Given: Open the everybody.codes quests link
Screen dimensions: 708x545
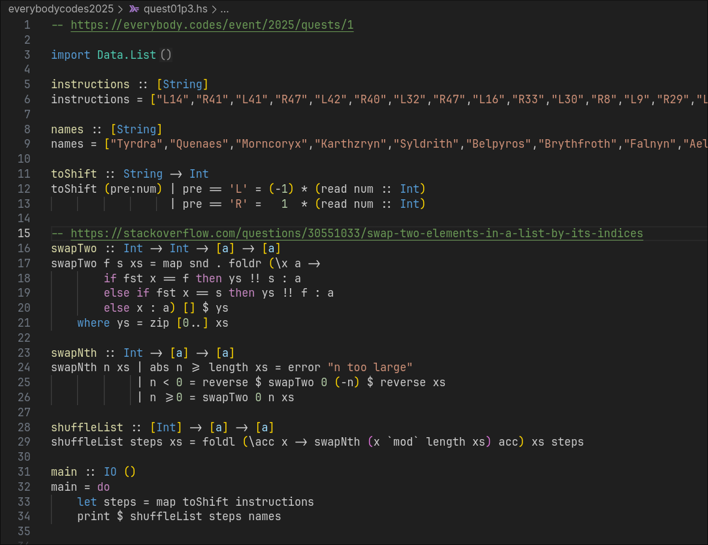Looking at the screenshot, I should click(212, 25).
